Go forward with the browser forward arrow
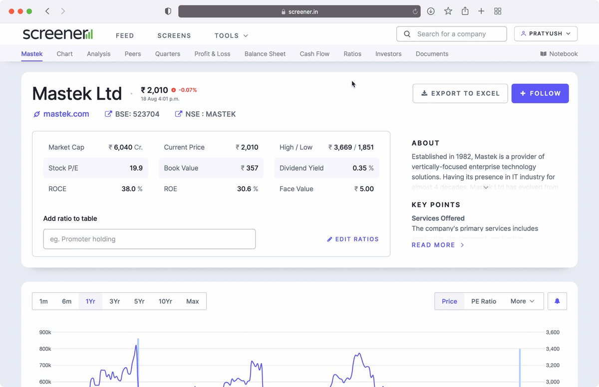Image resolution: width=599 pixels, height=387 pixels. [x=63, y=11]
